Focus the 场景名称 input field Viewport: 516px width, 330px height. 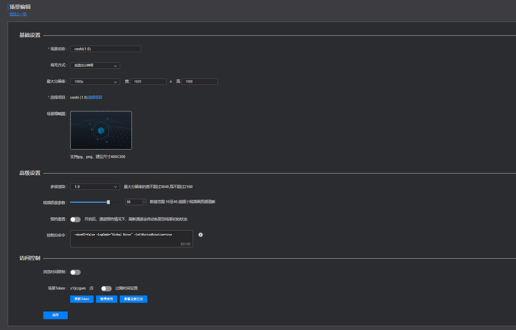[105, 49]
